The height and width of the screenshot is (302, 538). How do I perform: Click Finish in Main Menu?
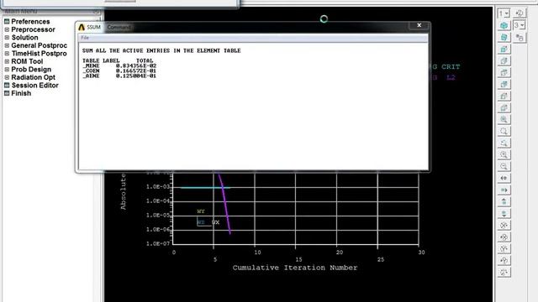click(21, 93)
